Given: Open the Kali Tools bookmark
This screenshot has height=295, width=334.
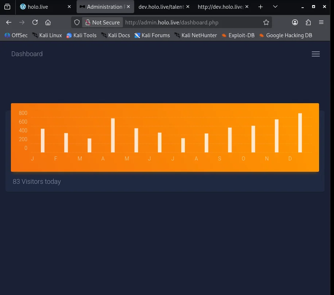Looking at the screenshot, I should (81, 35).
